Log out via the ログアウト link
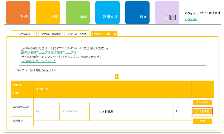224x134 pixels. 191,19
